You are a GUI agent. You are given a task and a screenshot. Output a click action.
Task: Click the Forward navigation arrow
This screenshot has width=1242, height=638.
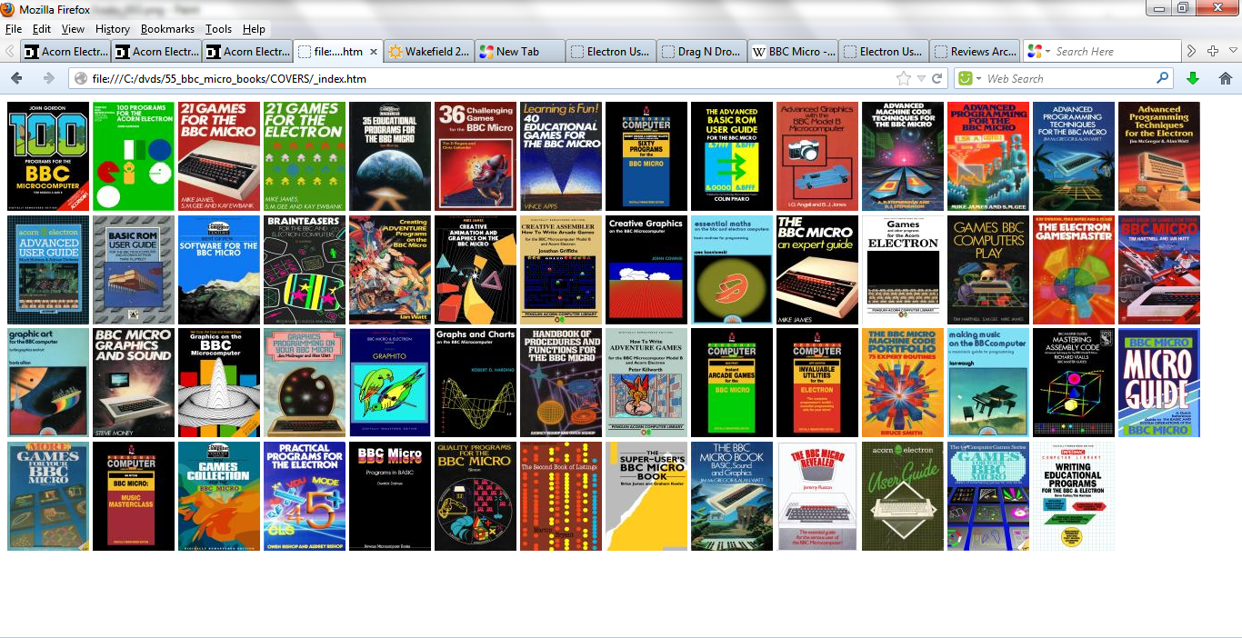(x=48, y=79)
